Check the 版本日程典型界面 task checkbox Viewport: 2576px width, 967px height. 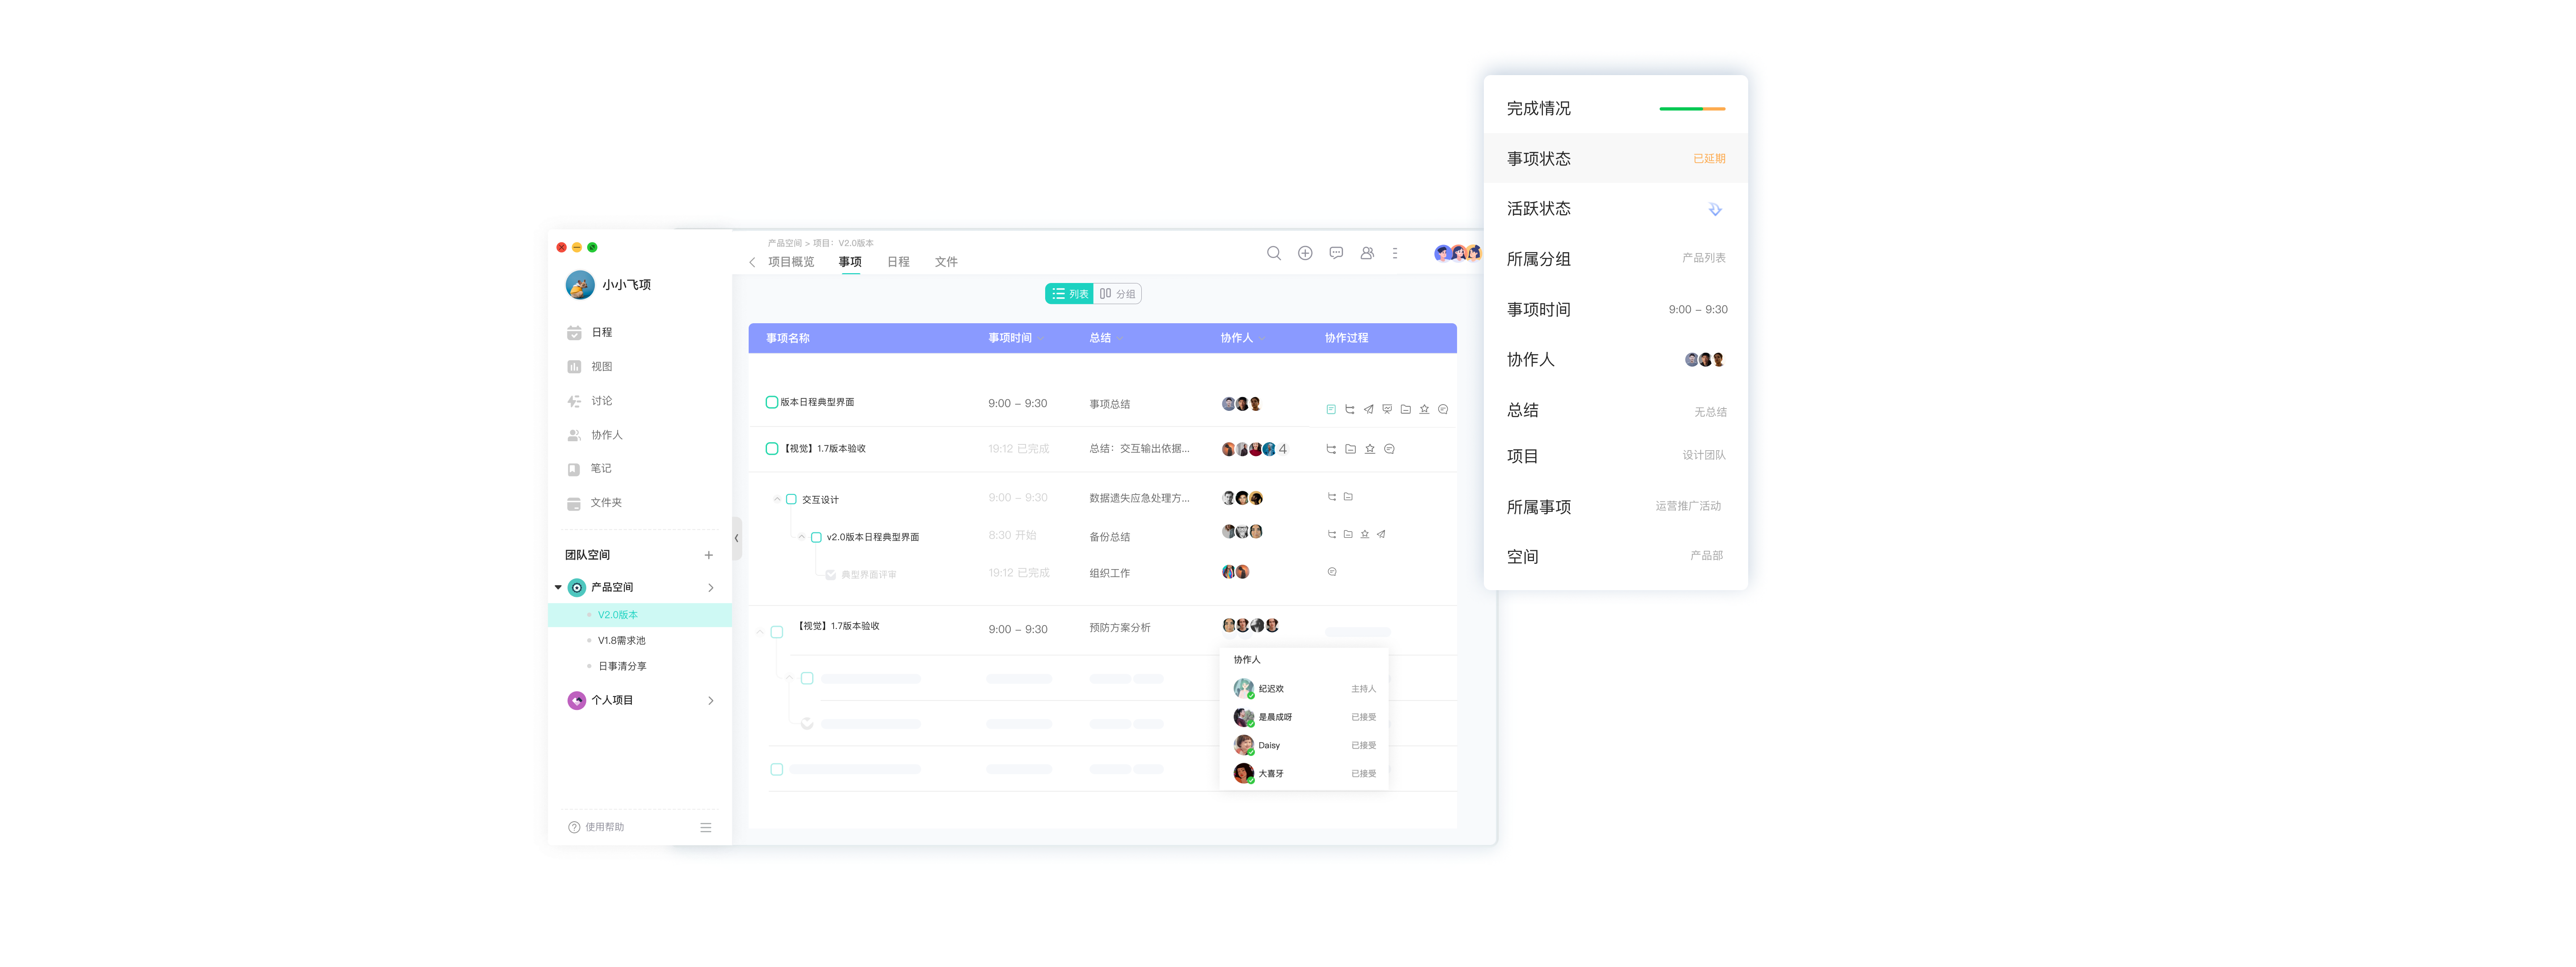[x=771, y=402]
